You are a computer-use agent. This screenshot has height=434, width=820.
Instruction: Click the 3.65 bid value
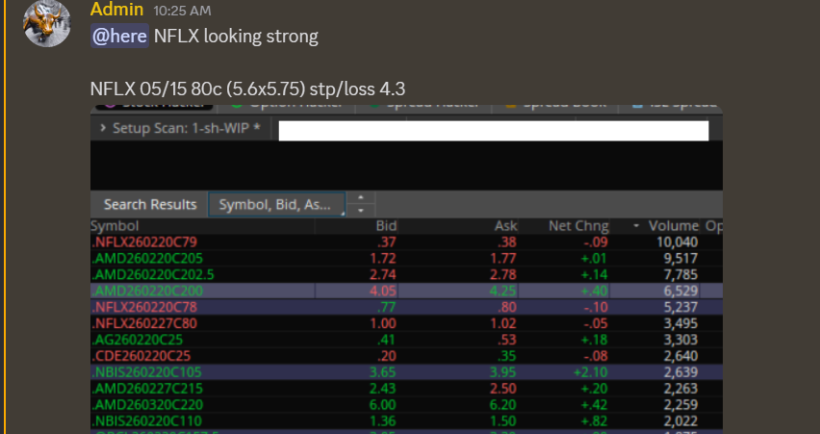pos(383,372)
